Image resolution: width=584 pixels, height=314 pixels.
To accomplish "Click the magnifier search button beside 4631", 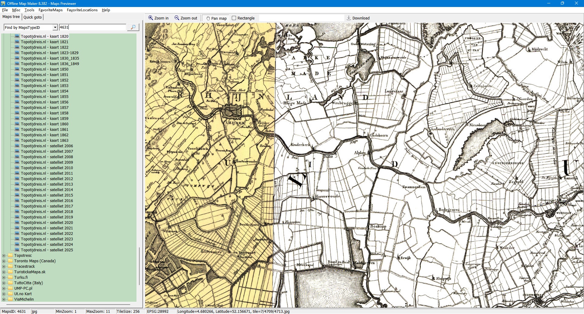I will point(133,27).
